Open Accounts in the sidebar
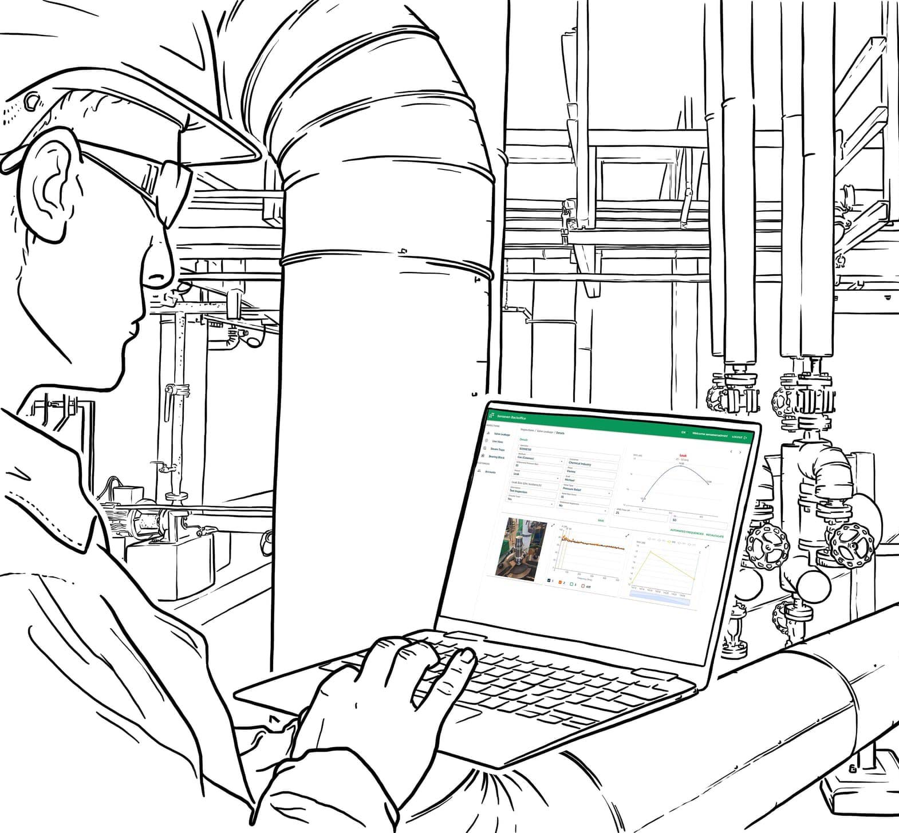This screenshot has height=833, width=899. coord(490,472)
